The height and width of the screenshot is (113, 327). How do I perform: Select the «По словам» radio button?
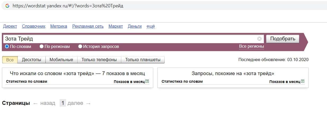tap(7, 47)
